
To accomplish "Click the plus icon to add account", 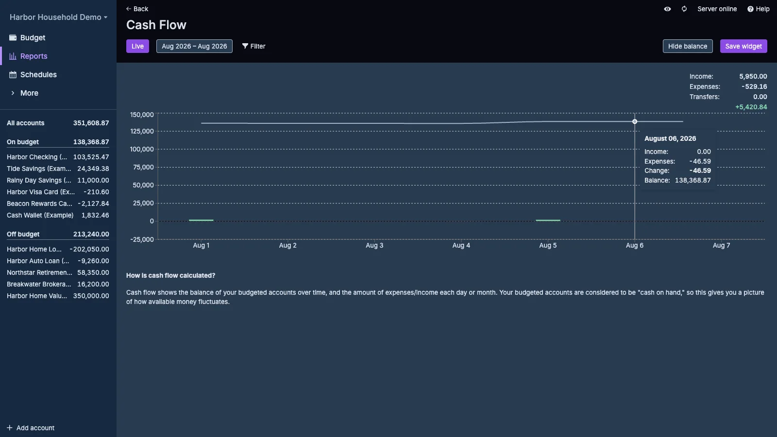I will (10, 428).
